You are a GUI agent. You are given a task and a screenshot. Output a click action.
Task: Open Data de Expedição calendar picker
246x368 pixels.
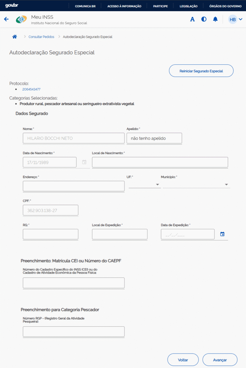point(222,234)
